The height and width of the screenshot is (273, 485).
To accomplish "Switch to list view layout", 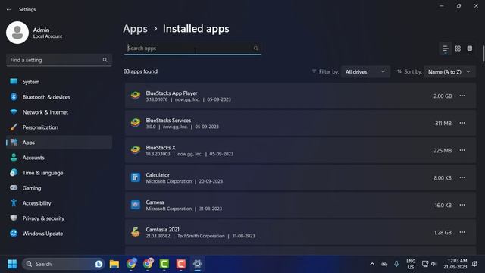I will pos(445,49).
